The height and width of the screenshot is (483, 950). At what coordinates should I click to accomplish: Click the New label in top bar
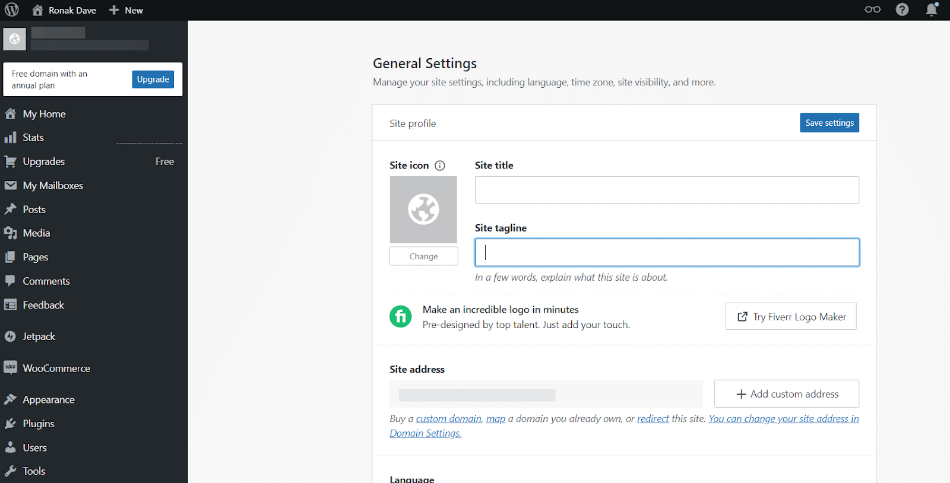click(134, 10)
